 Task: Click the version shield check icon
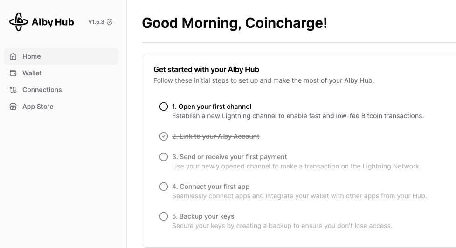coord(110,22)
